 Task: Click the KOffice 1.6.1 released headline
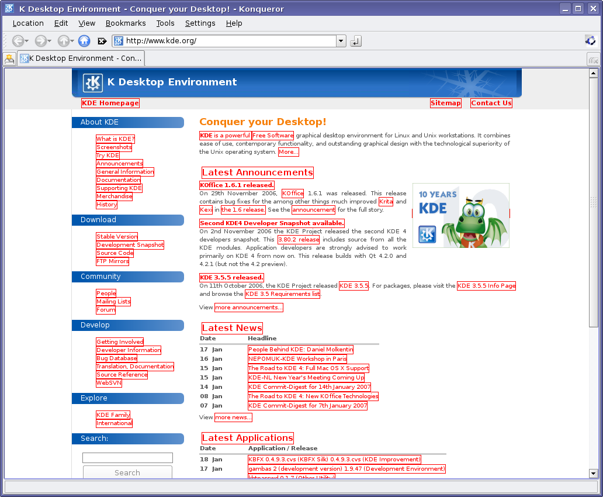coord(237,185)
